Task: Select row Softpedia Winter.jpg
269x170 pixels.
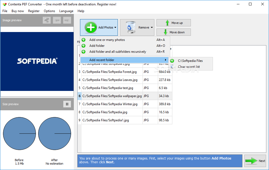Action: (125, 104)
